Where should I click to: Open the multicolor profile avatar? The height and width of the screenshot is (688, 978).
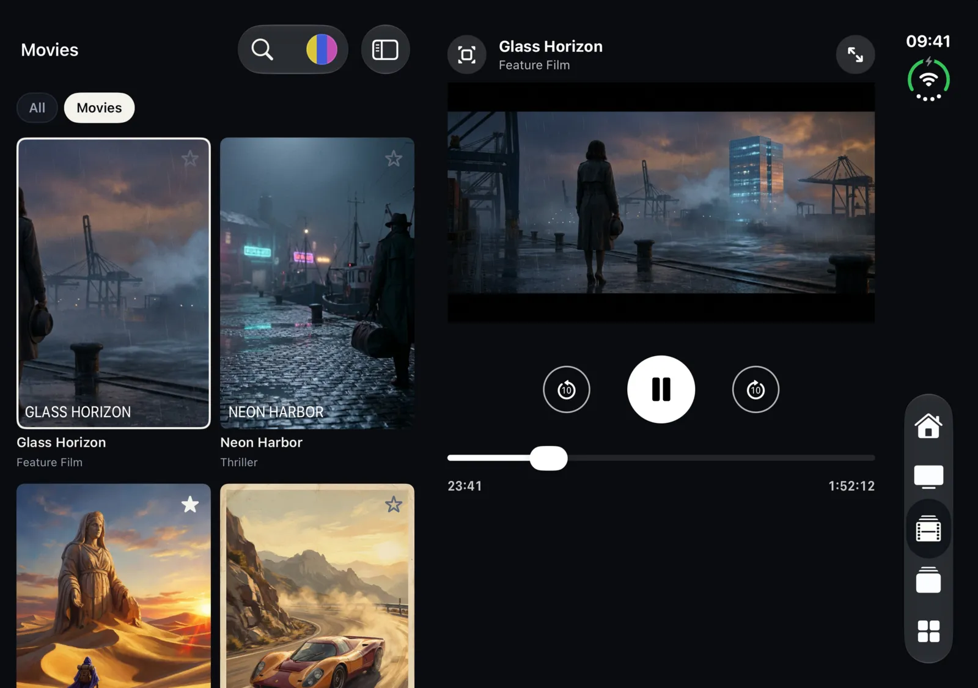coord(322,49)
